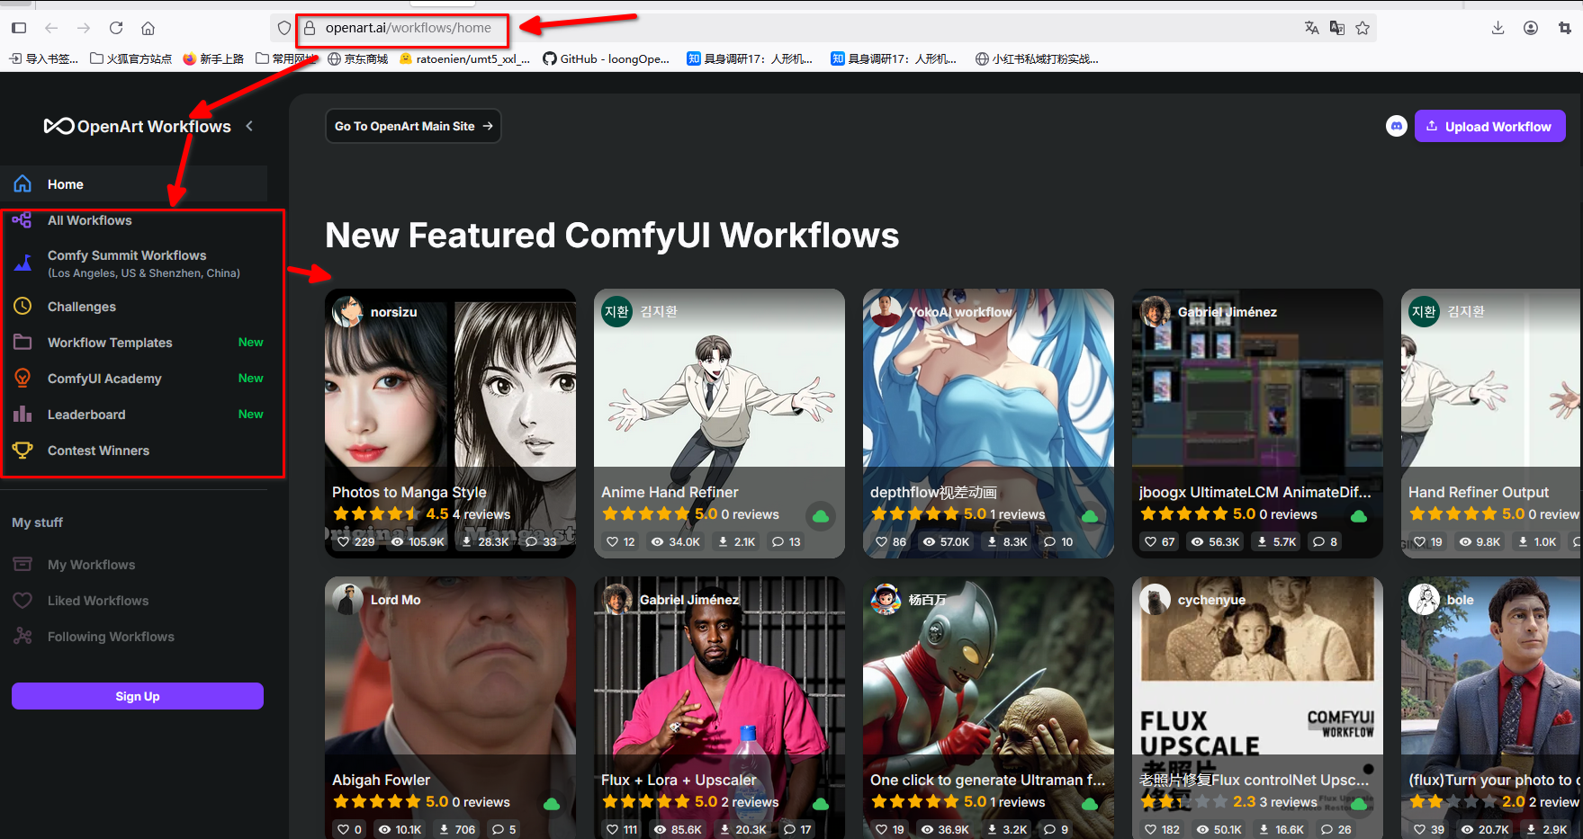The height and width of the screenshot is (839, 1583).
Task: Open the Challenges clock icon
Action: (x=22, y=307)
